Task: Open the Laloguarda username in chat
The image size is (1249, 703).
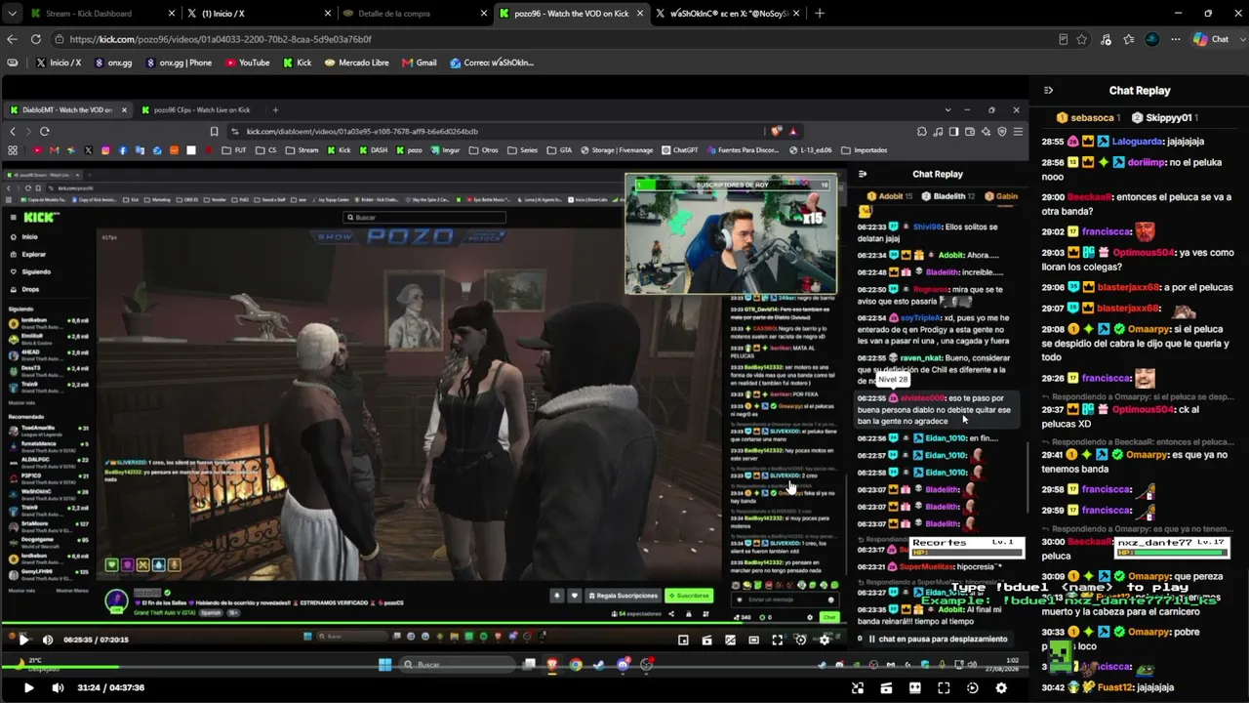Action: point(1138,142)
